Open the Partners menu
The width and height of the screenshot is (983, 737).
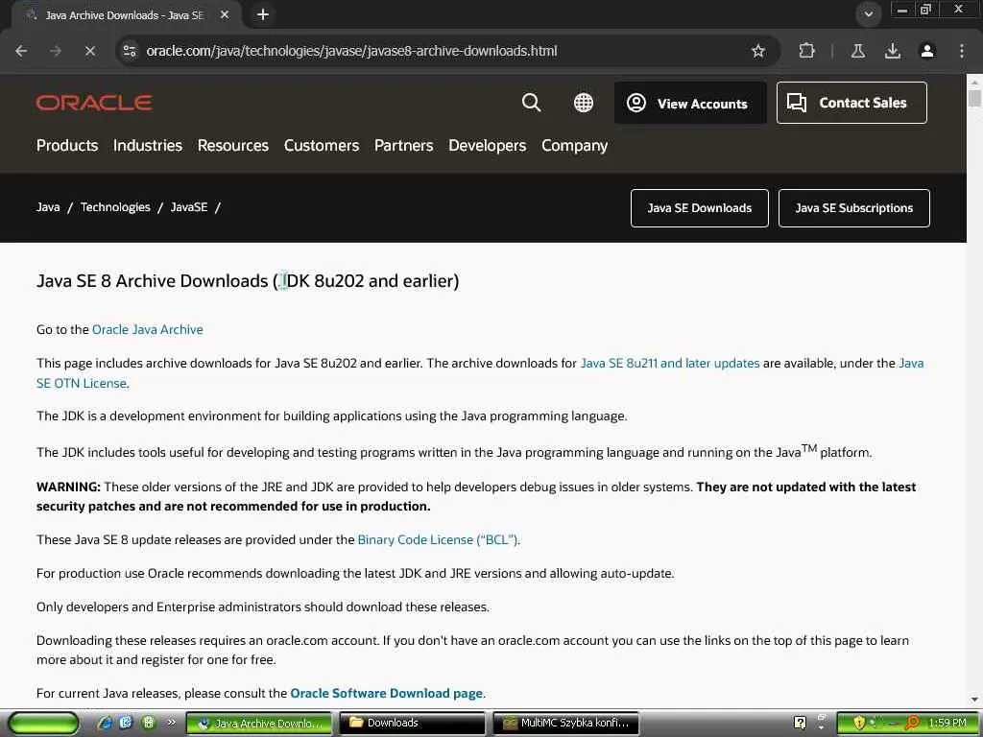(404, 146)
